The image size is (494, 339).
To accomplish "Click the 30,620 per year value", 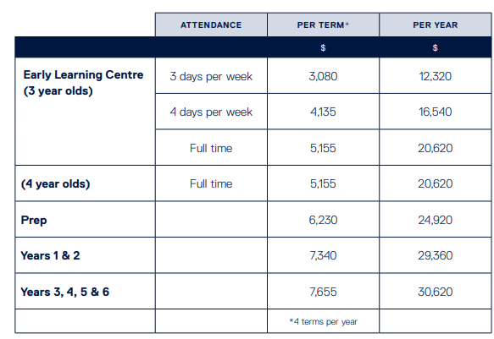I will click(x=435, y=292).
